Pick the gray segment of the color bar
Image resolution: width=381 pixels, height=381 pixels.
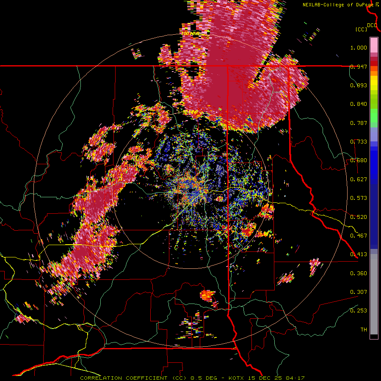coord(374,294)
